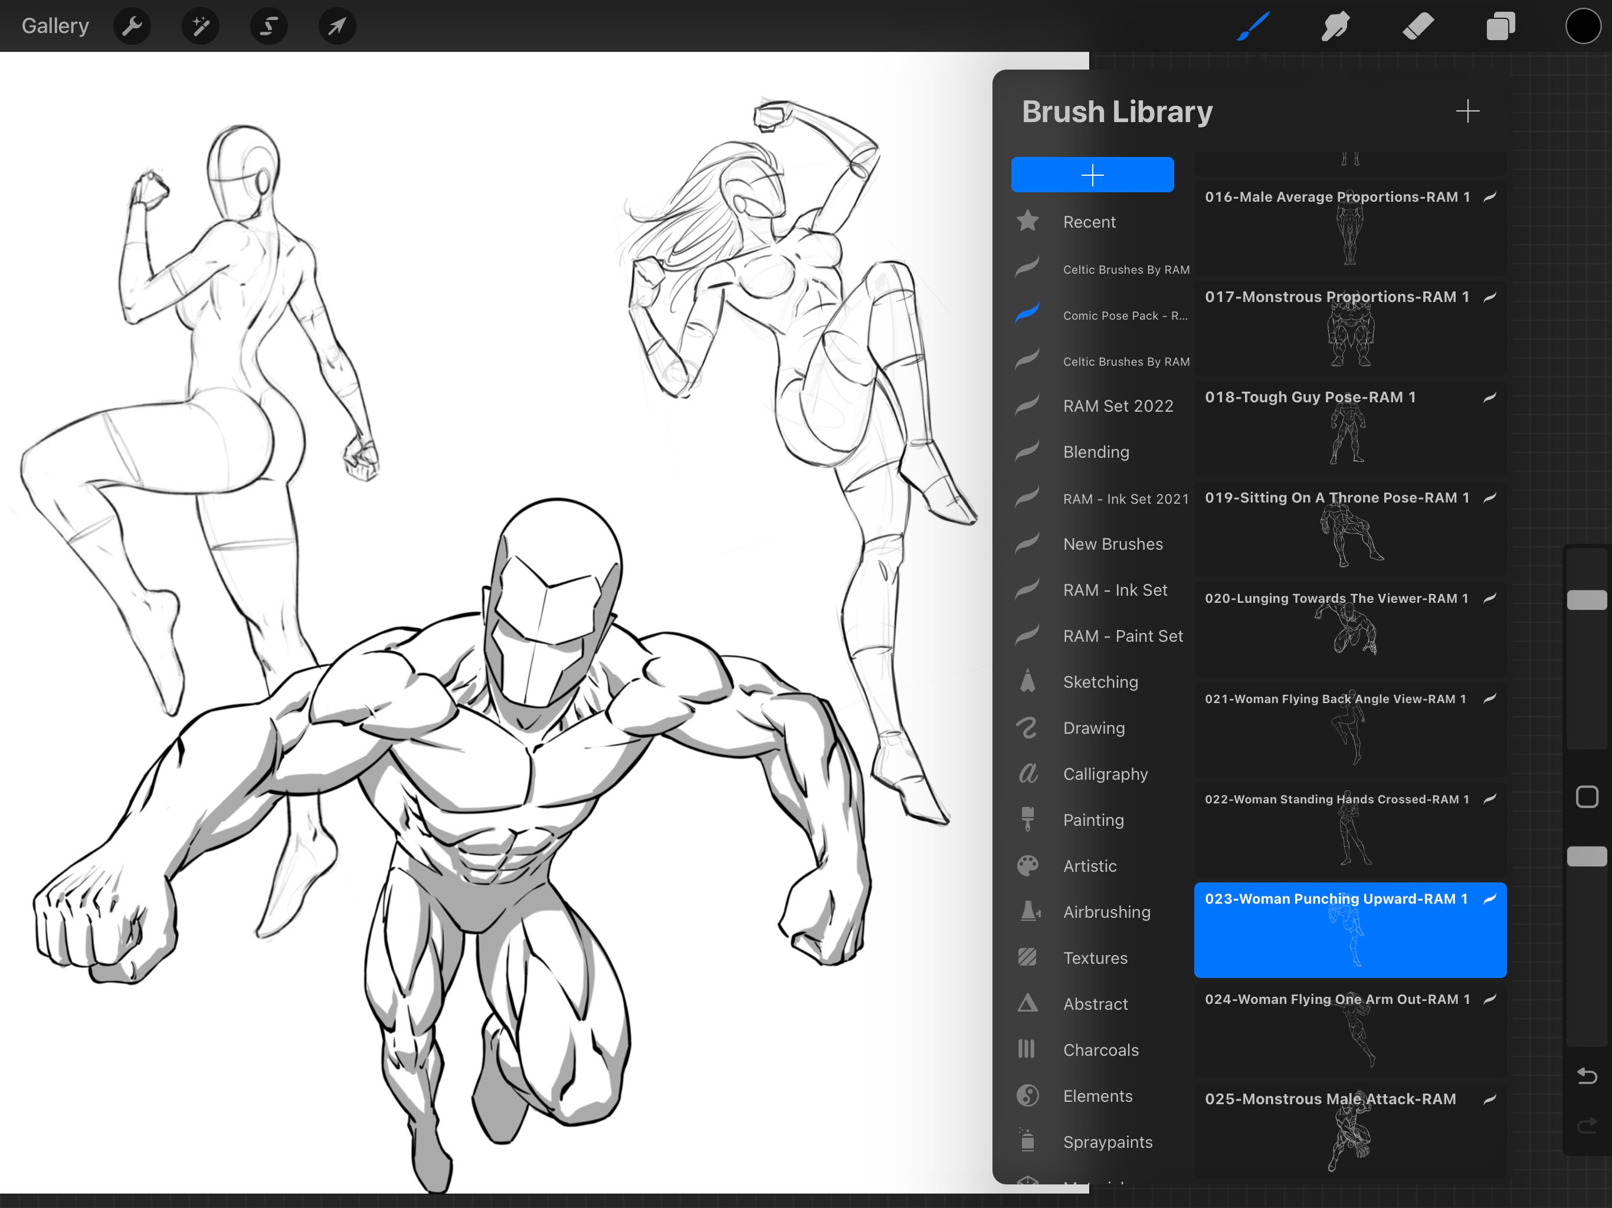
Task: Switch to the Sketching brush set
Action: coord(1100,682)
